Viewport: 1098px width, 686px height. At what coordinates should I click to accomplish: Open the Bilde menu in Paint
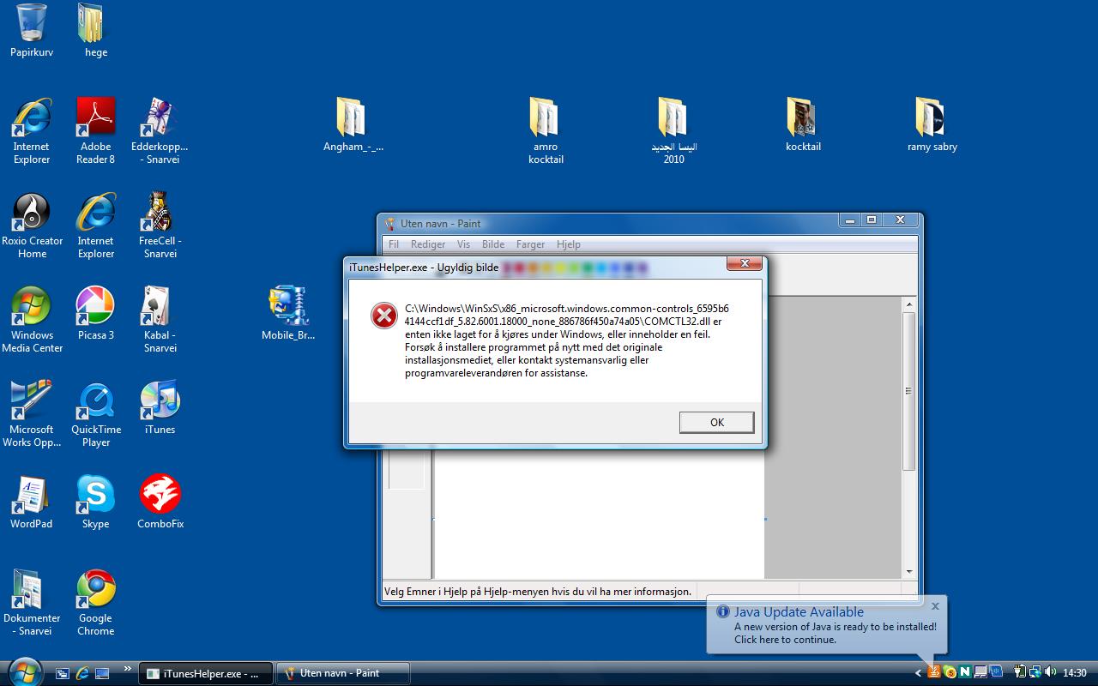click(493, 244)
